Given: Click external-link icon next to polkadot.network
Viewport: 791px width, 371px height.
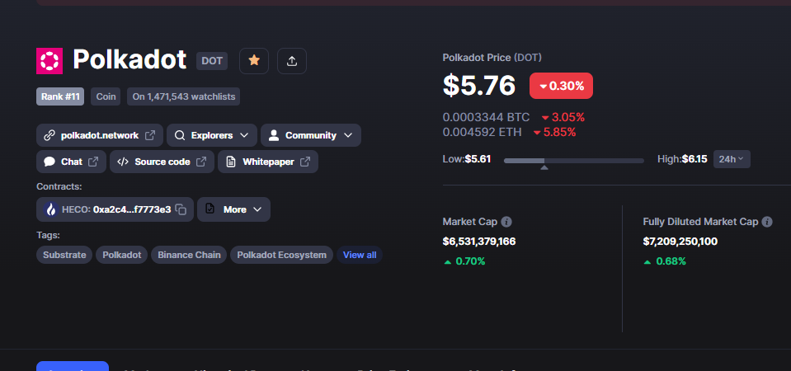Looking at the screenshot, I should (x=150, y=135).
